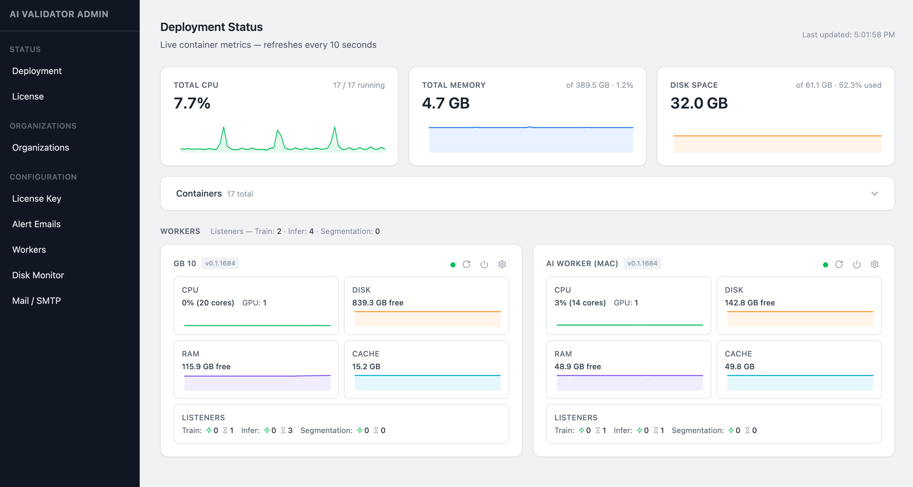Click the 'Deployment Status' page heading

click(211, 27)
